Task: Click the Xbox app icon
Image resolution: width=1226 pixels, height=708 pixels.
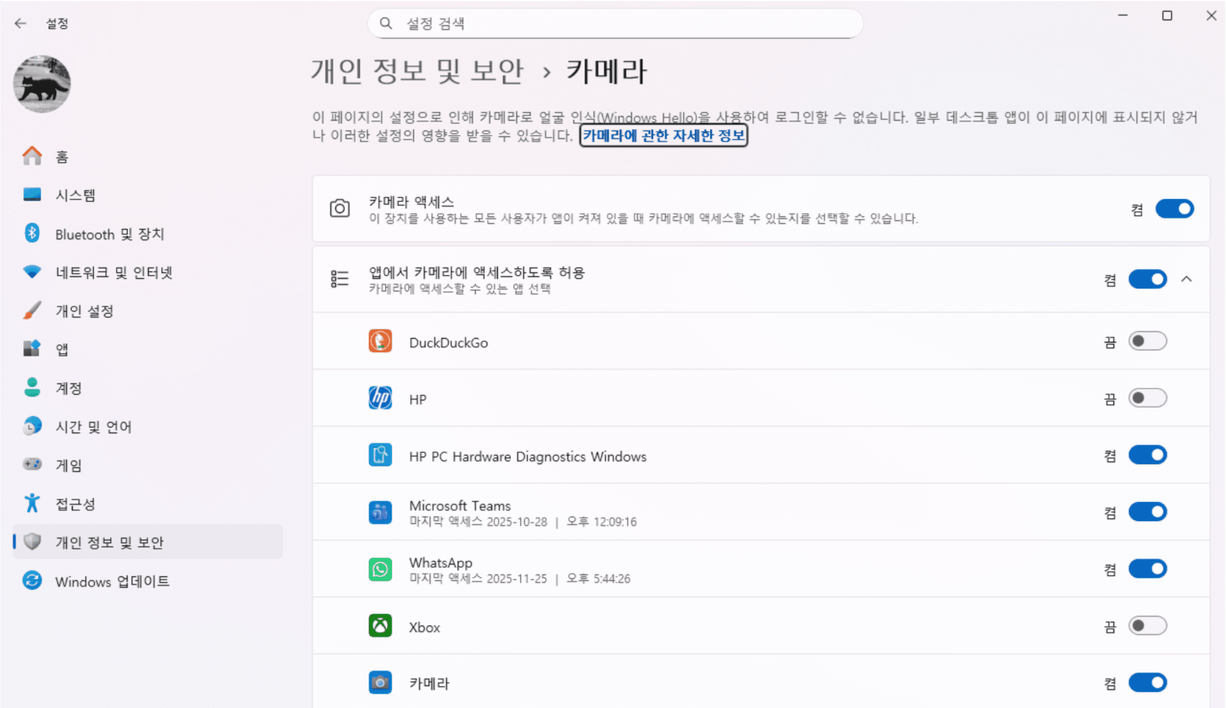Action: pos(380,626)
